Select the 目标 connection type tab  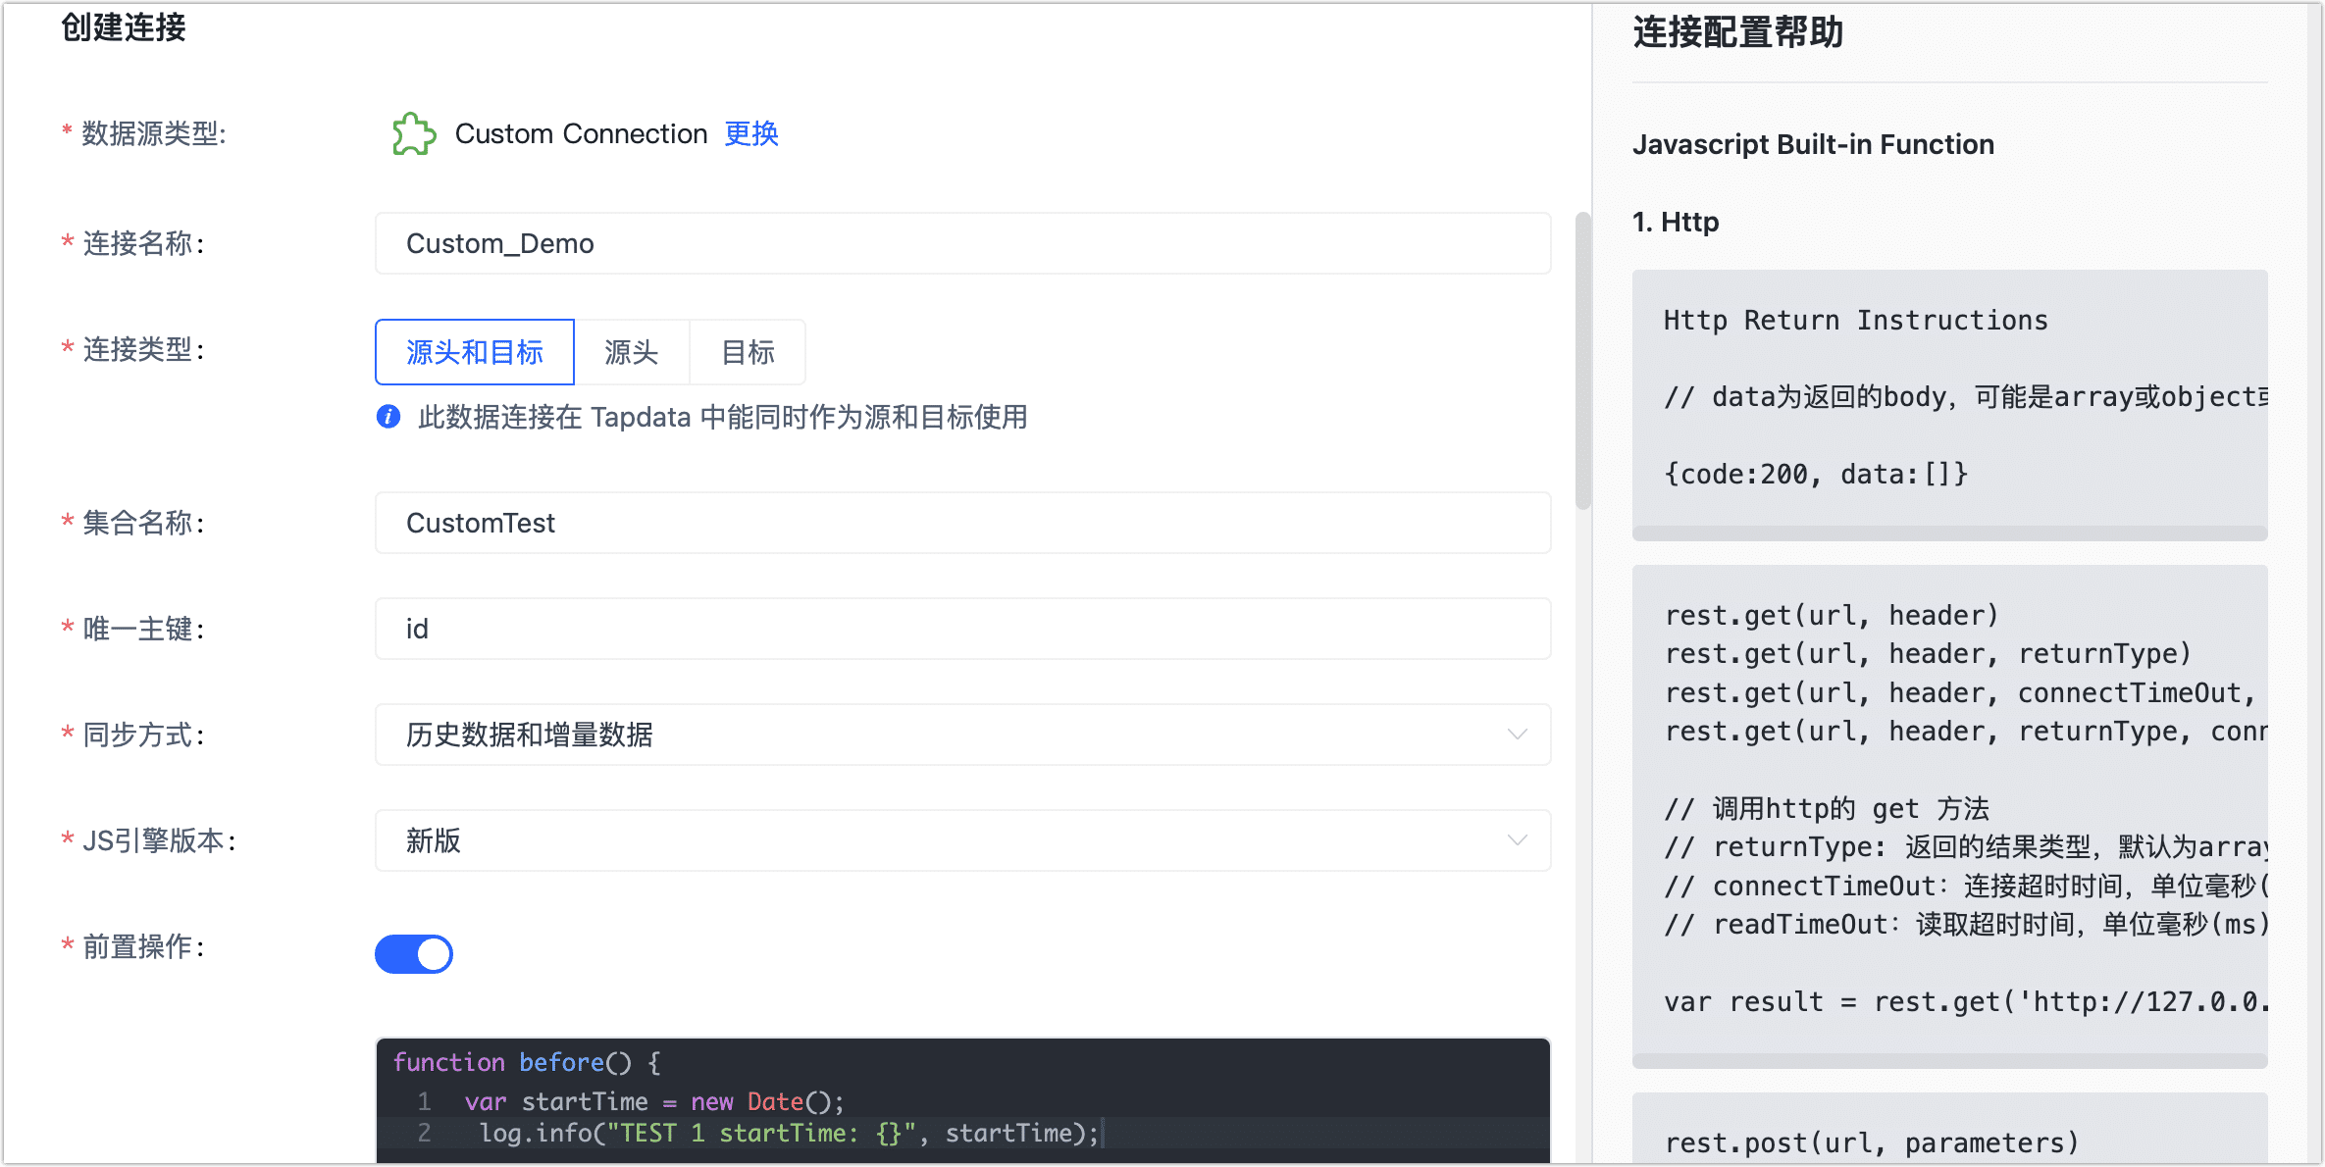click(x=748, y=352)
